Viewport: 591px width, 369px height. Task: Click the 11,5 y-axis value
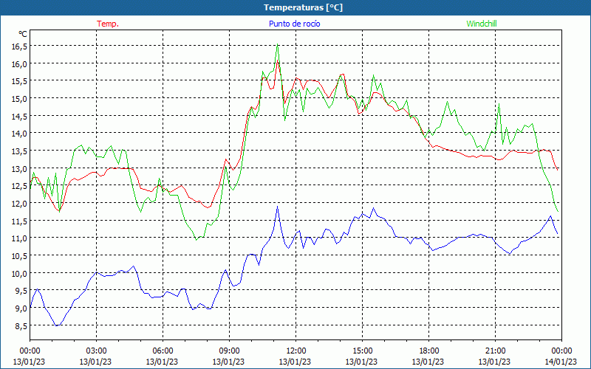[20, 221]
